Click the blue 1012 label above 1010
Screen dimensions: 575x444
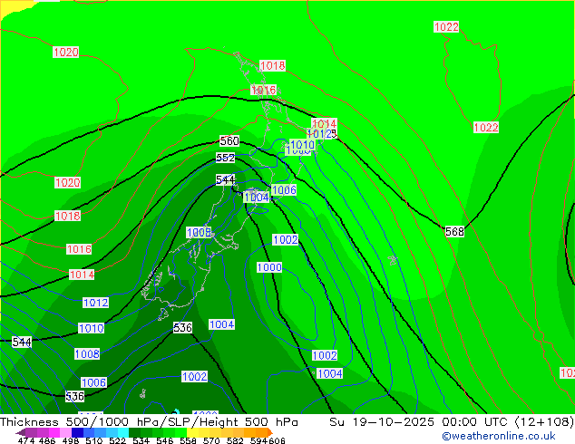[x=95, y=303]
